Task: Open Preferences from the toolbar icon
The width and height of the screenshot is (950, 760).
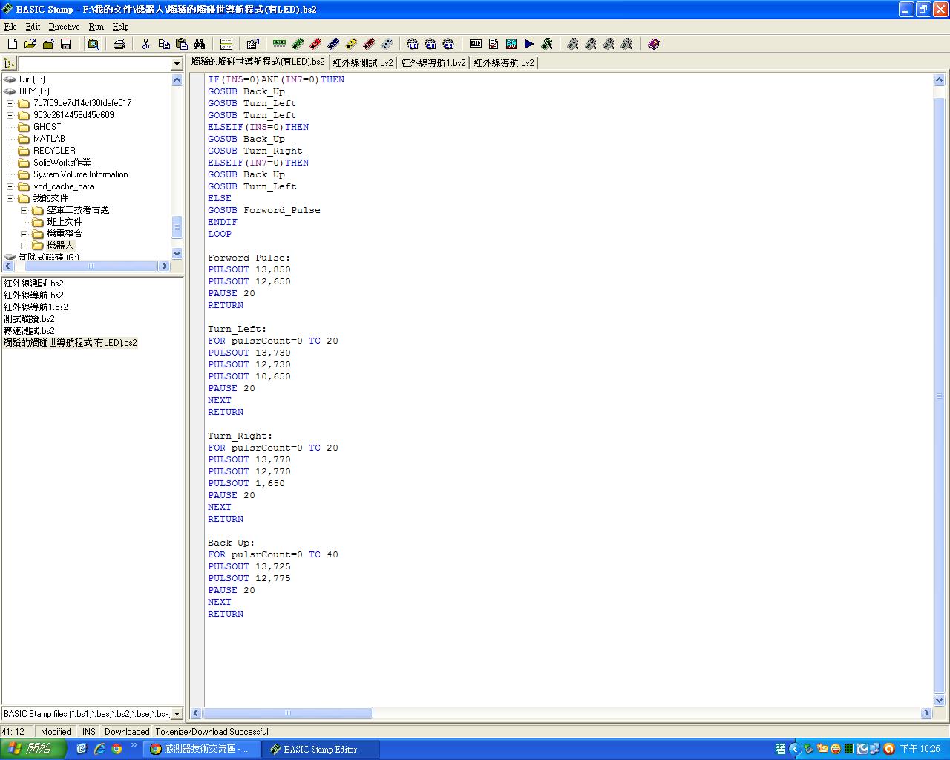Action: (x=252, y=45)
